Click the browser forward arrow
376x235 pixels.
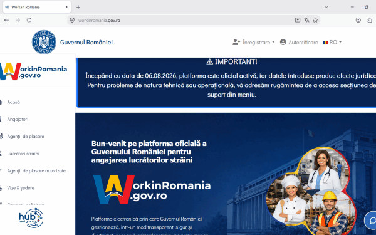pyautogui.click(x=18, y=20)
